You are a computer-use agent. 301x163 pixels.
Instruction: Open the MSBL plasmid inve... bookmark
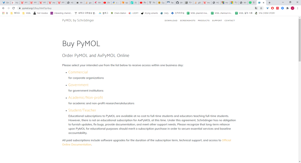coord(198,13)
